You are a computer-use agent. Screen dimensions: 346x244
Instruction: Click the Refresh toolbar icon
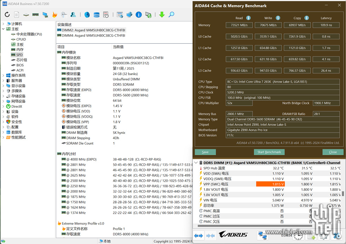coord(7,14)
